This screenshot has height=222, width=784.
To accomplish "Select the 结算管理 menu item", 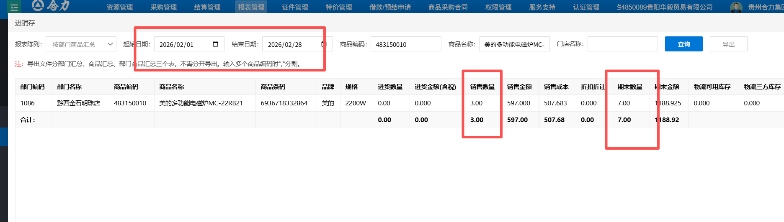I will point(207,7).
